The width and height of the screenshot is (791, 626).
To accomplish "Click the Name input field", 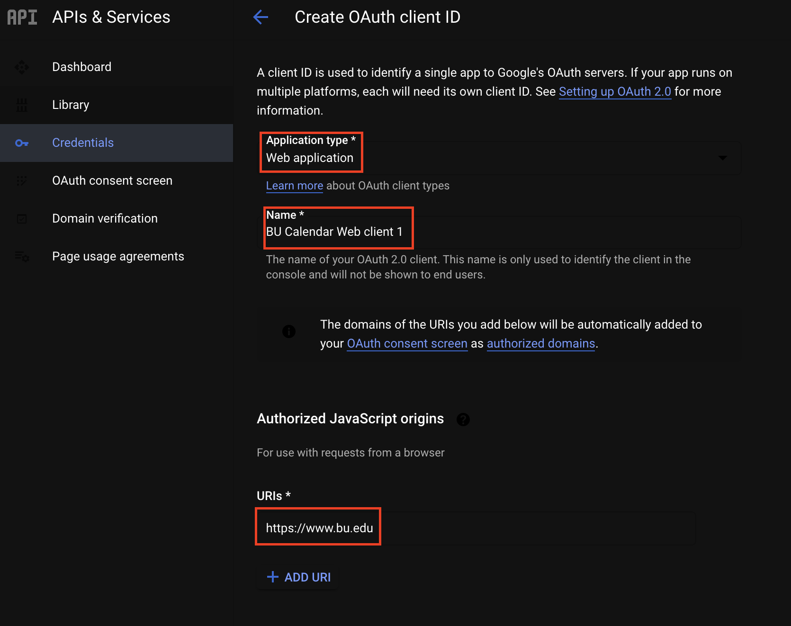I will pos(499,232).
